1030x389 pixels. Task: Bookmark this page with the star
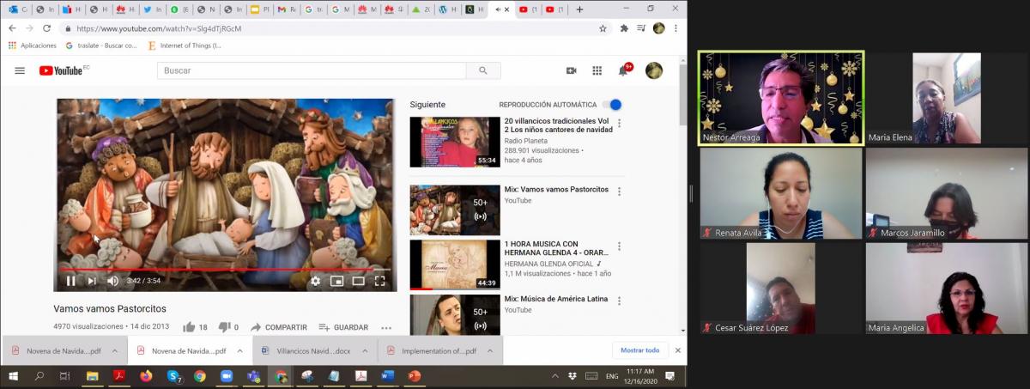click(603, 28)
